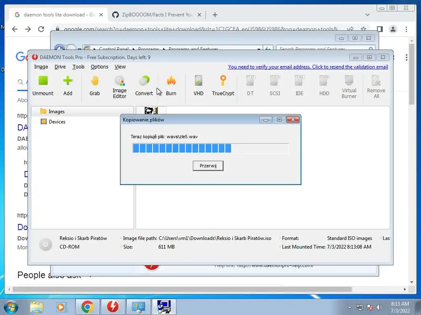Click the file copy progress bar
Image resolution: width=421 pixels, height=315 pixels.
click(210, 148)
